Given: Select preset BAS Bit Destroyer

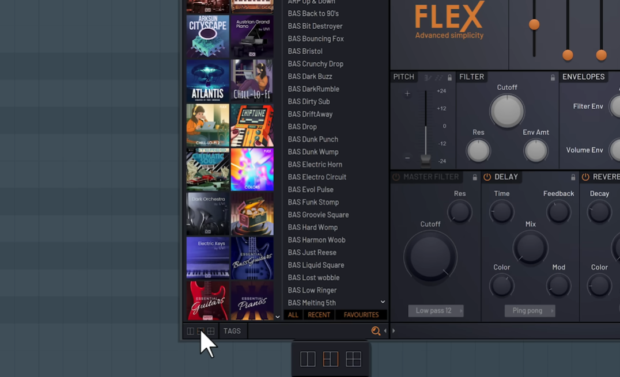Looking at the screenshot, I should pos(315,26).
